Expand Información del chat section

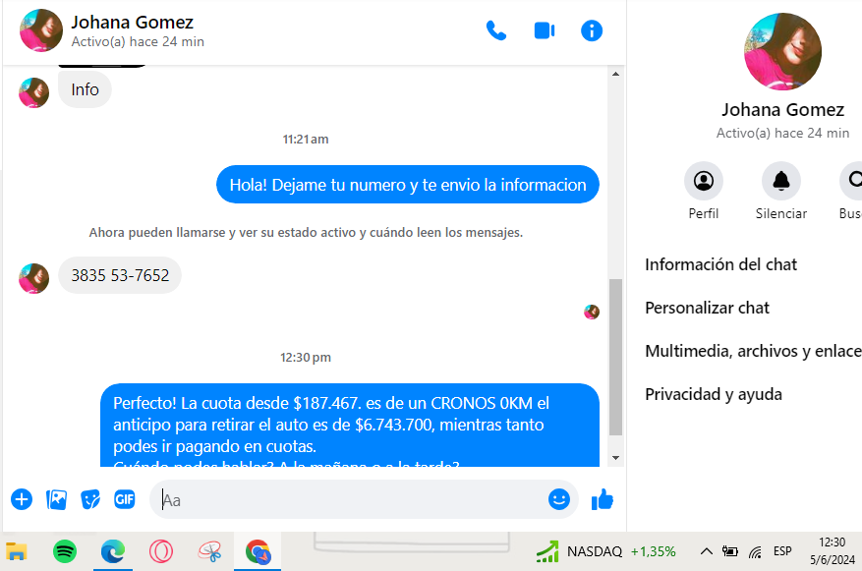(x=721, y=264)
